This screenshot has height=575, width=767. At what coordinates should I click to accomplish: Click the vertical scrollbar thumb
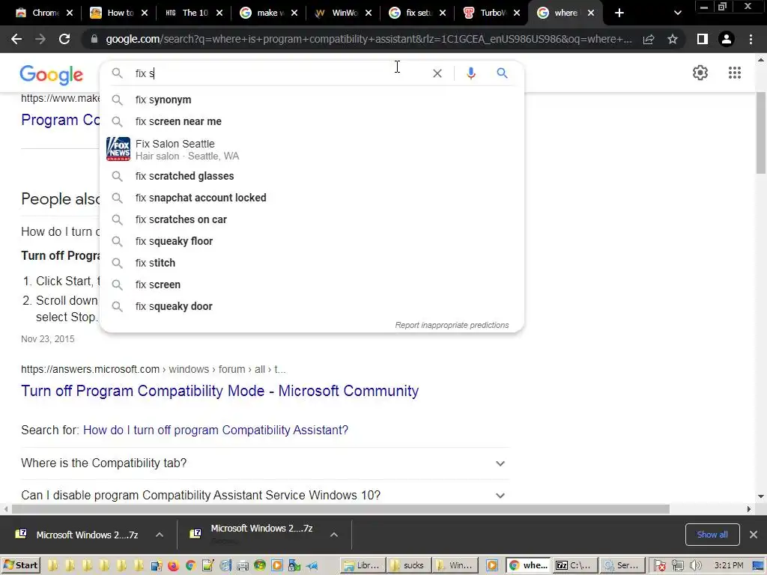coord(761,132)
